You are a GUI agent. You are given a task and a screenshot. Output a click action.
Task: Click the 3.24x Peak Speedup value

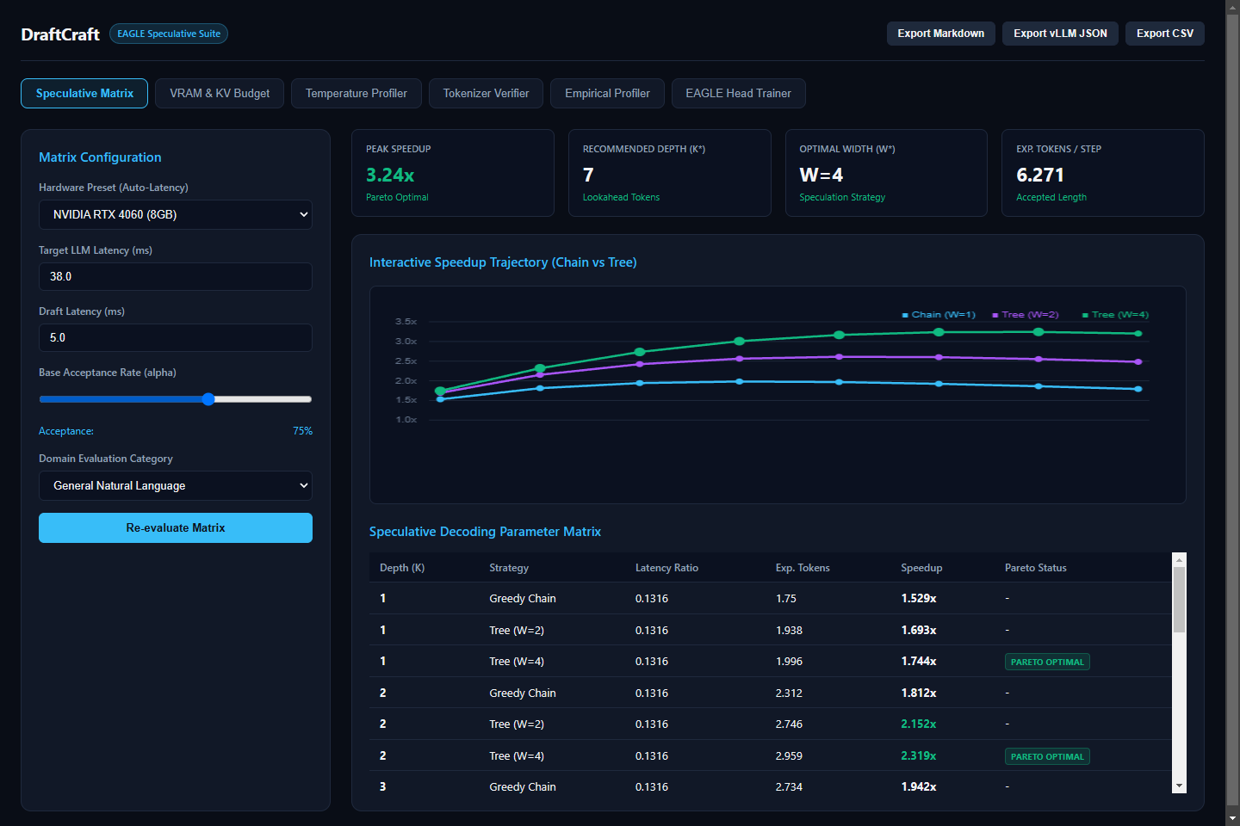(x=390, y=175)
